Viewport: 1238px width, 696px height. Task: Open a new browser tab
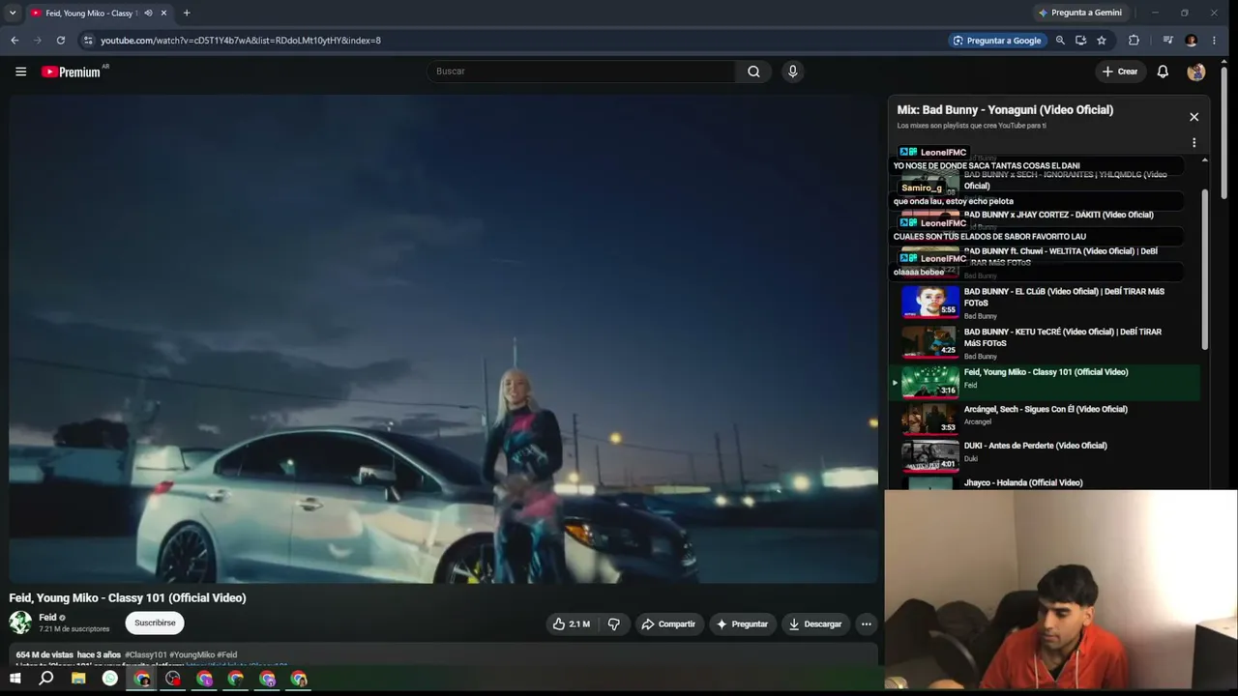[187, 13]
